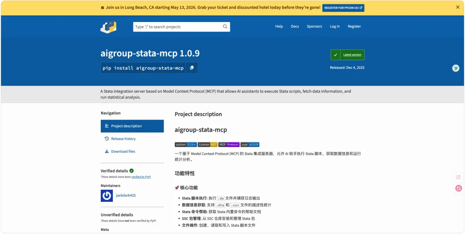465x234 pixels.
Task: Open maintainer jackdark425 profile link
Action: coord(126,195)
